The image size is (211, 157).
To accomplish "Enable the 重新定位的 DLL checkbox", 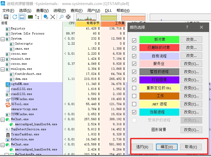I will (x=134, y=88).
